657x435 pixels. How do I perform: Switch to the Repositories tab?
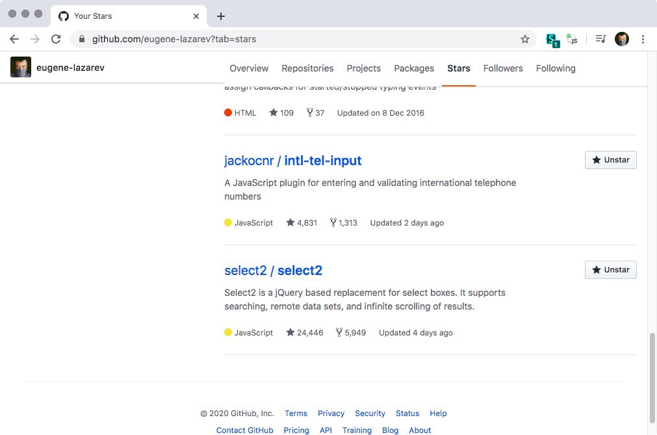(x=307, y=68)
